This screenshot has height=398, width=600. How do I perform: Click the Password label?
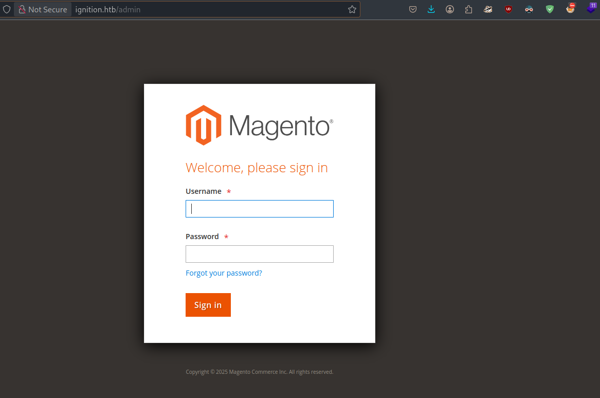[202, 236]
